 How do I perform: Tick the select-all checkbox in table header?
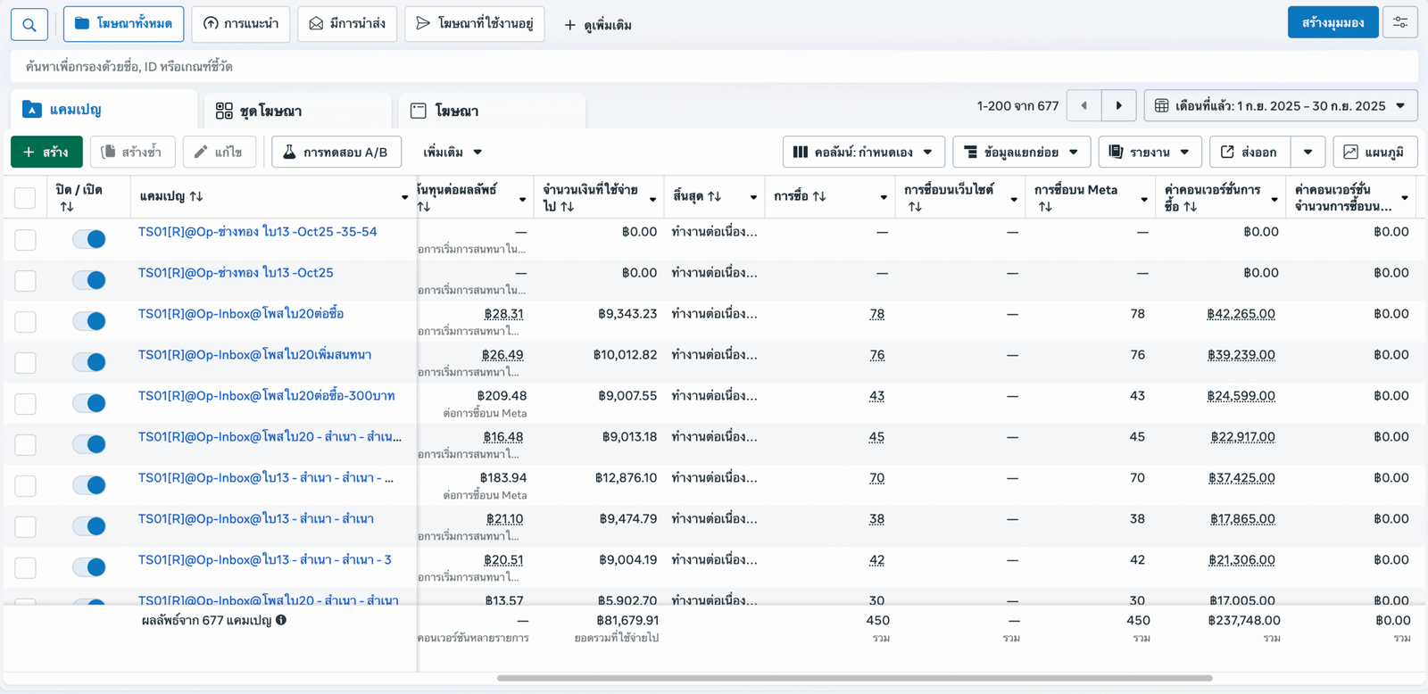[x=25, y=197]
